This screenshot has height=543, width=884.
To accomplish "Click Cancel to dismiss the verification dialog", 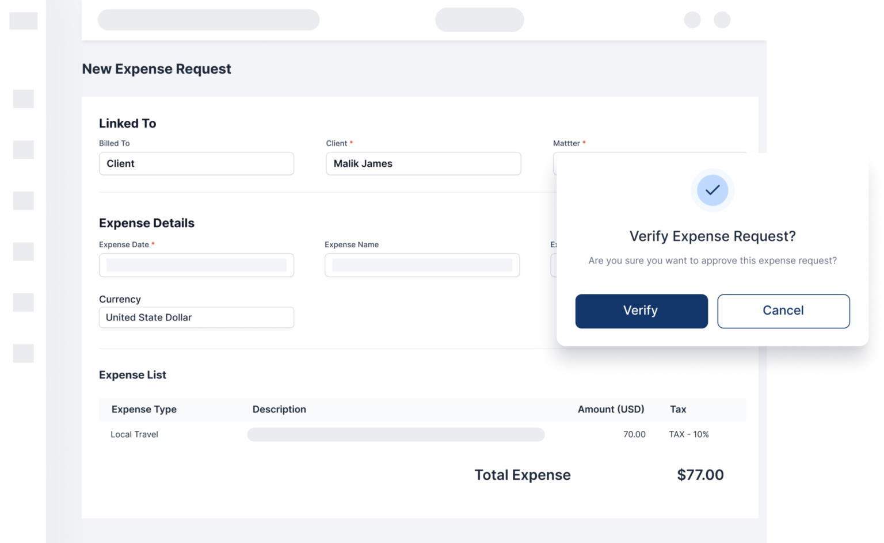I will (x=783, y=311).
